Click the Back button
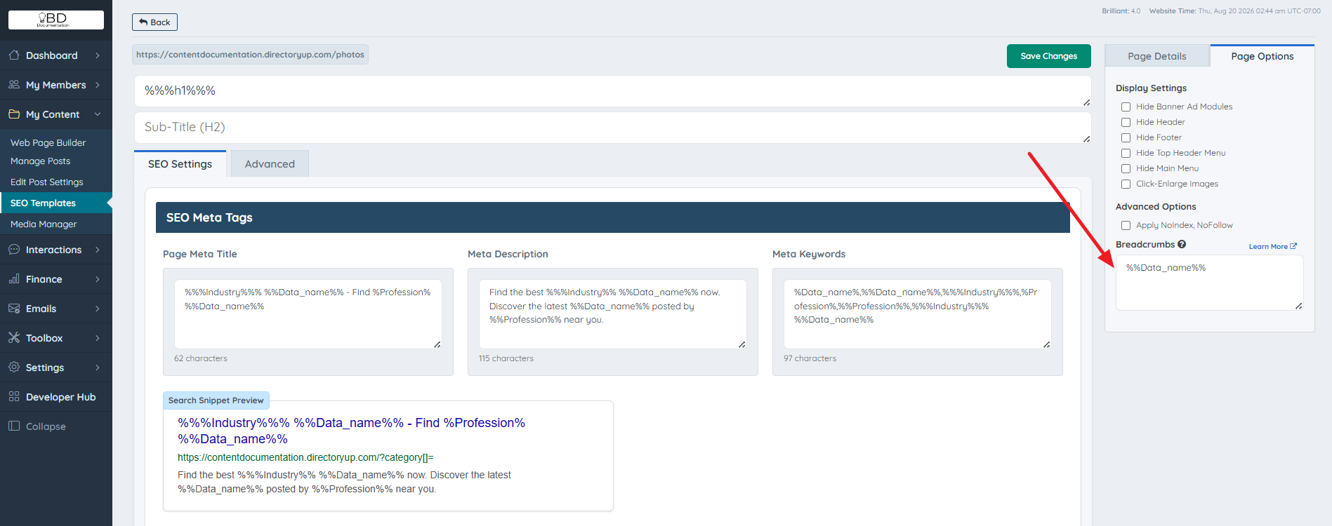The height and width of the screenshot is (526, 1332). (x=154, y=22)
